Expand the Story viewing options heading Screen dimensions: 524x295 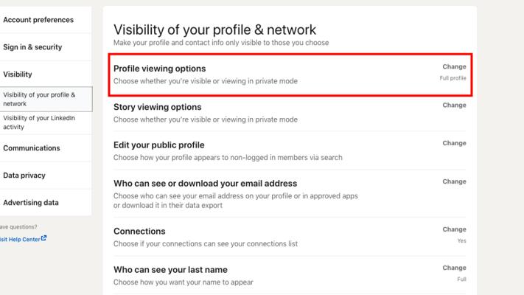(157, 107)
